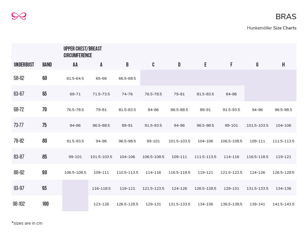308x239 pixels.
Task: Click cell 110.5-113.5 in band 90 row
Action: coord(127,173)
